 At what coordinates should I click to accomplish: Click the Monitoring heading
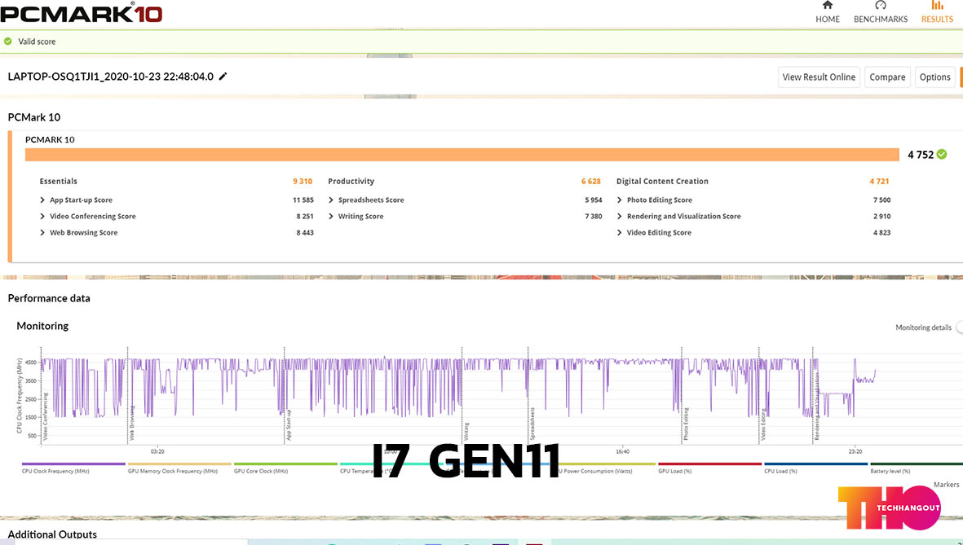tap(42, 326)
